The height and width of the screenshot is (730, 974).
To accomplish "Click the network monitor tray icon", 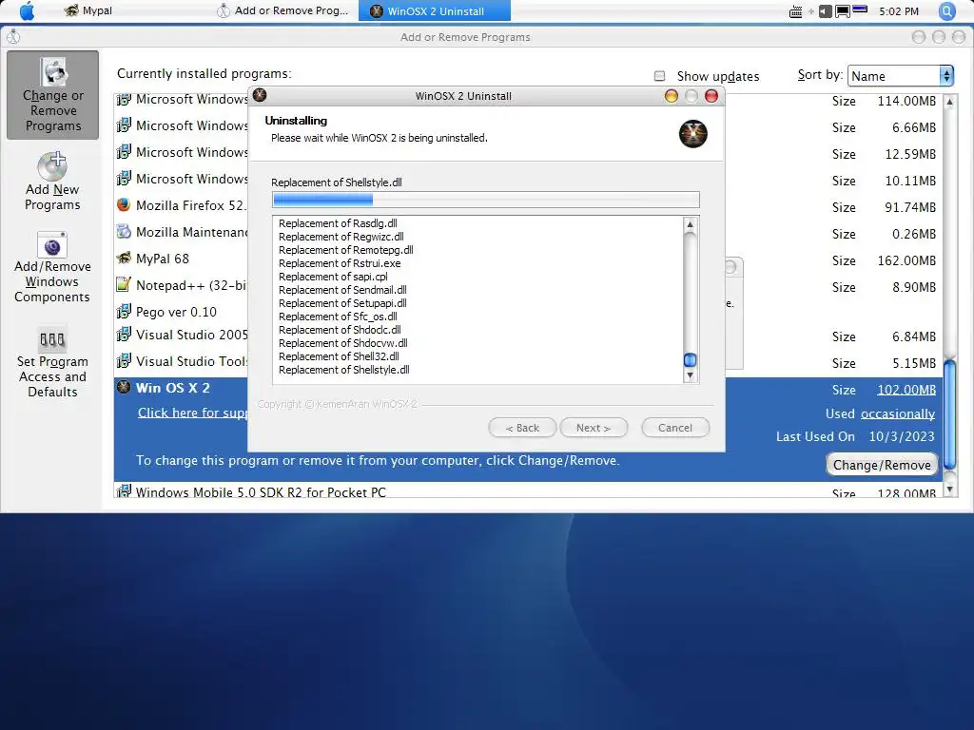I will tap(843, 11).
